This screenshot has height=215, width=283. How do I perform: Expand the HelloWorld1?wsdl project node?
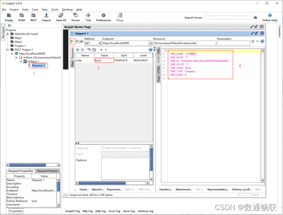[8, 34]
